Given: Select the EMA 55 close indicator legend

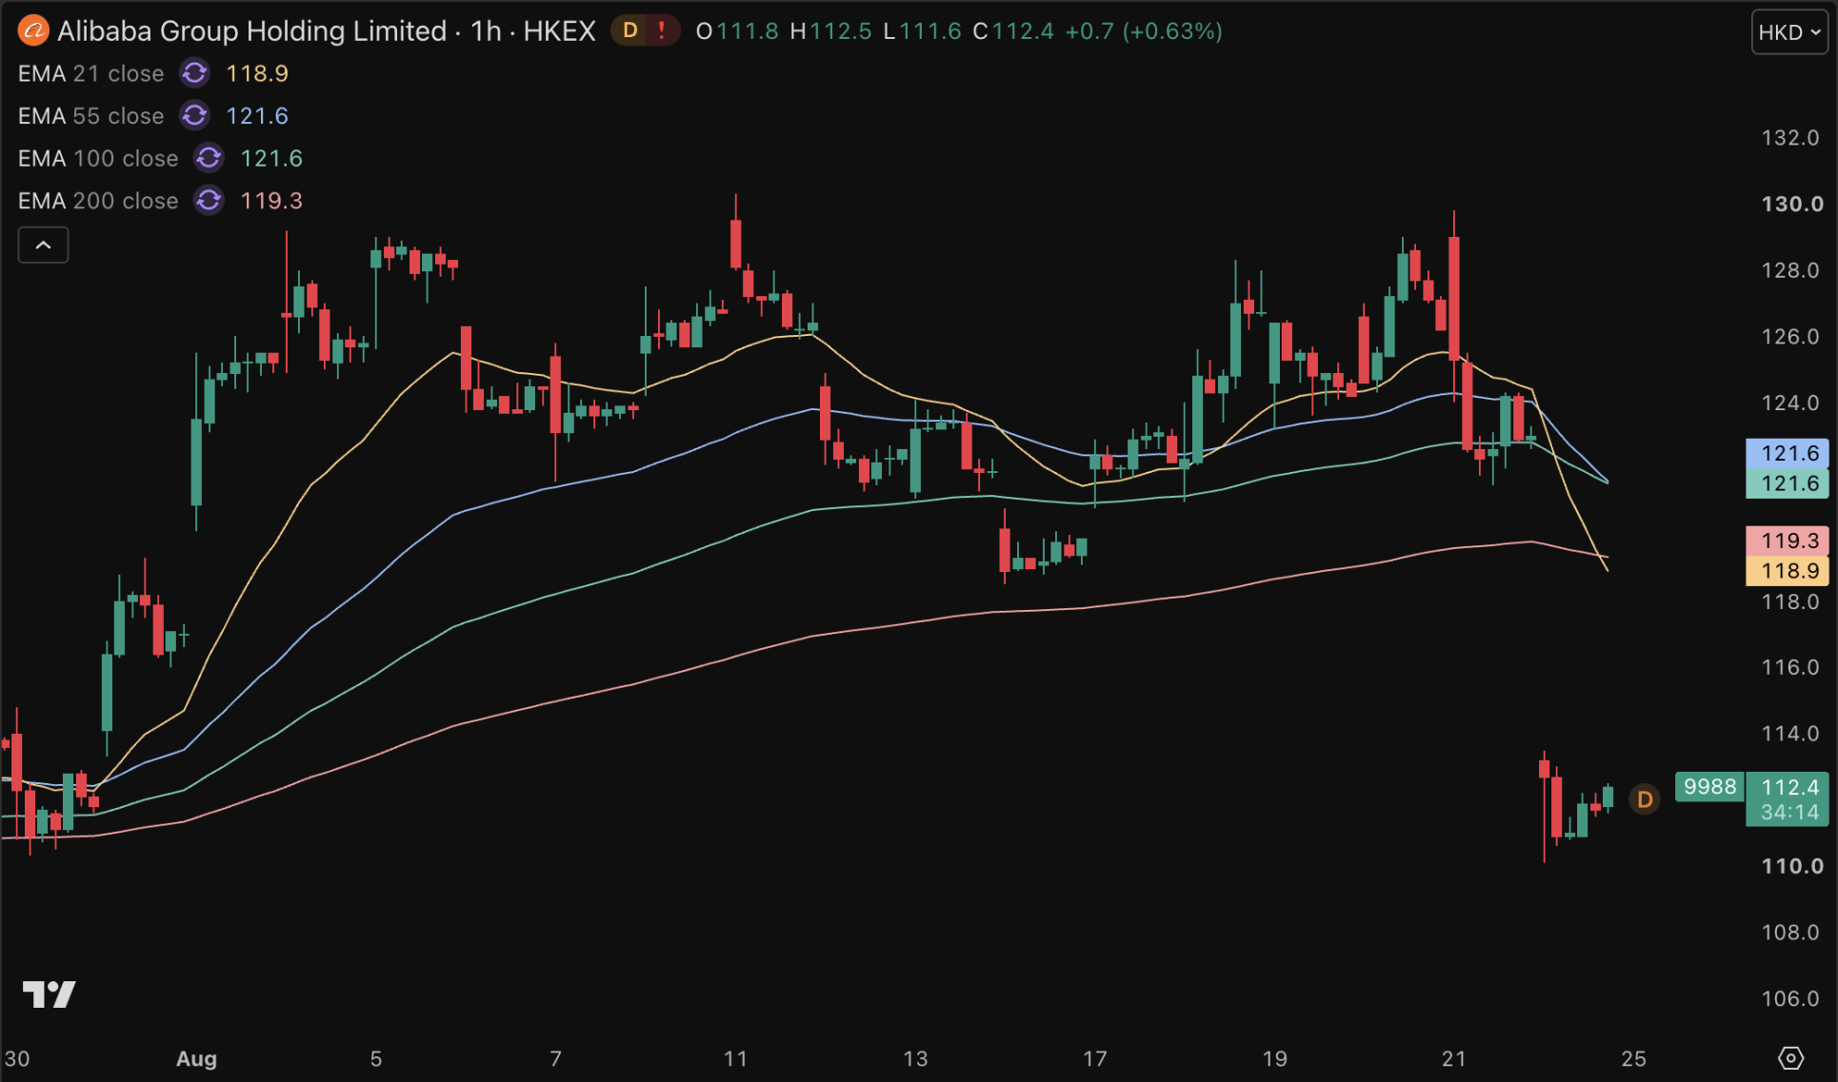Looking at the screenshot, I should (x=90, y=116).
